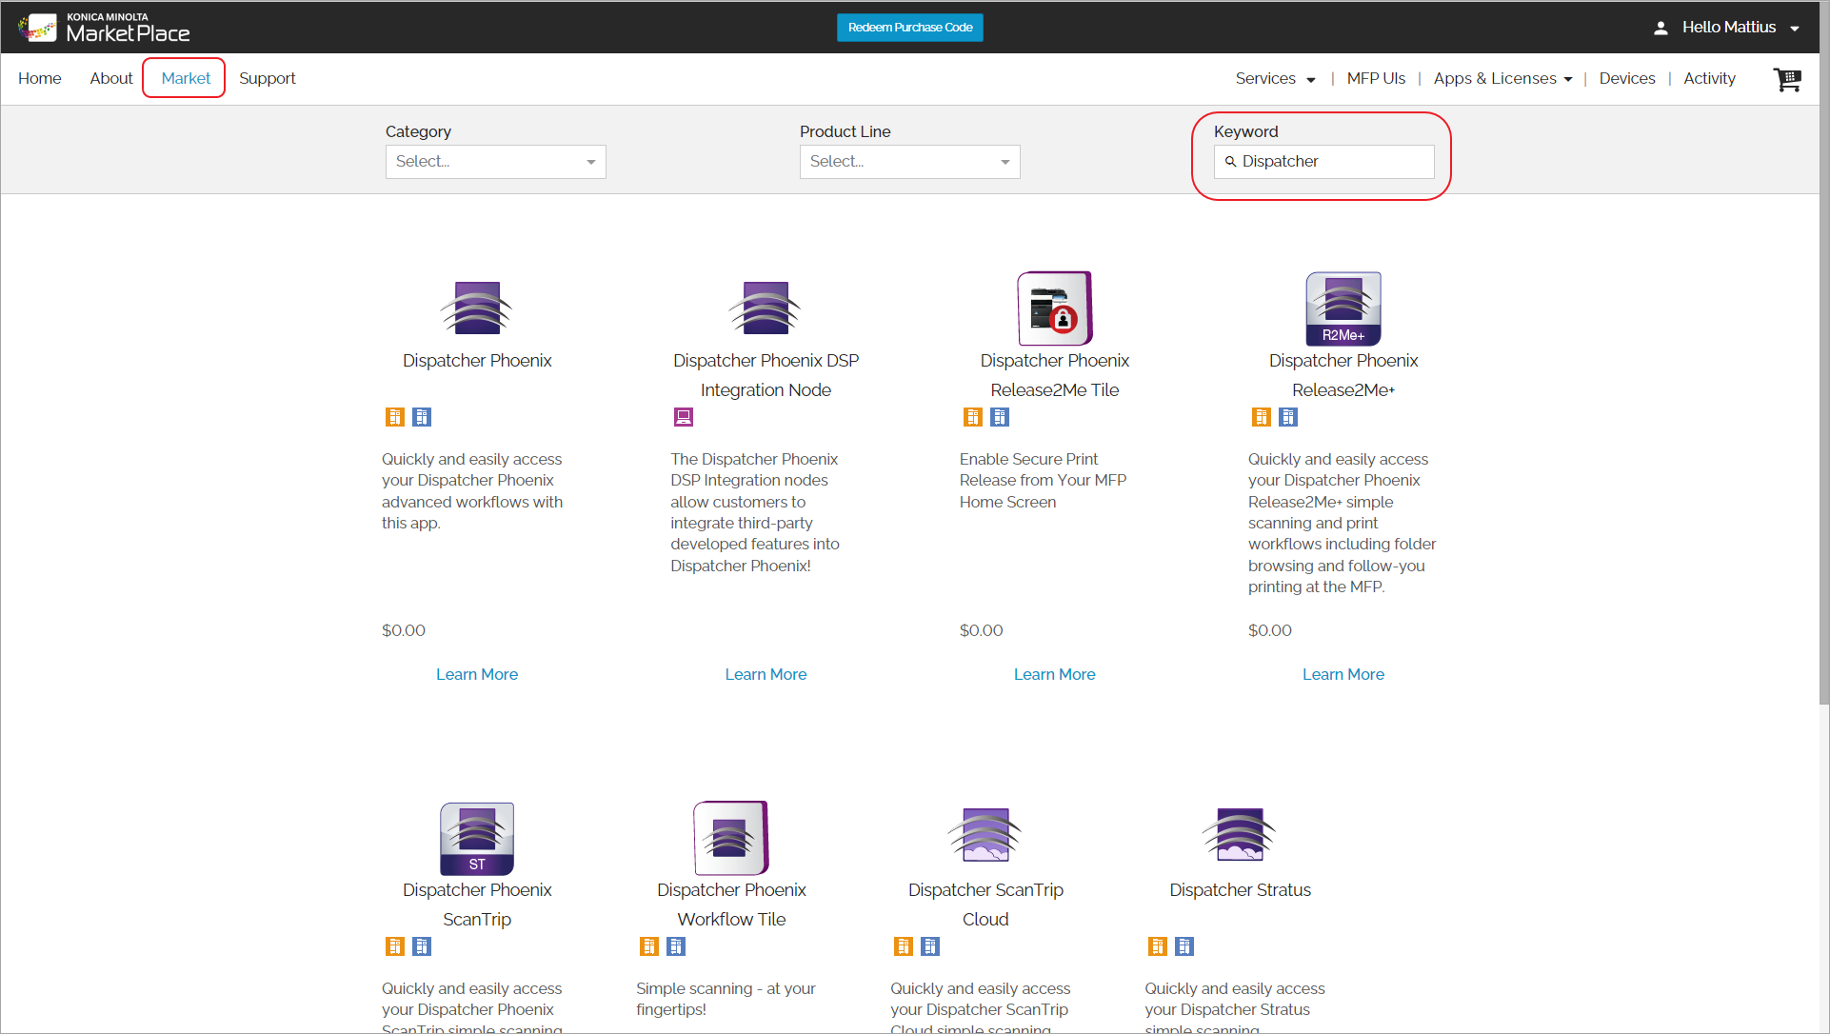This screenshot has height=1034, width=1830.
Task: Click orange device icon under ScanTrip Cloud
Action: [x=904, y=946]
